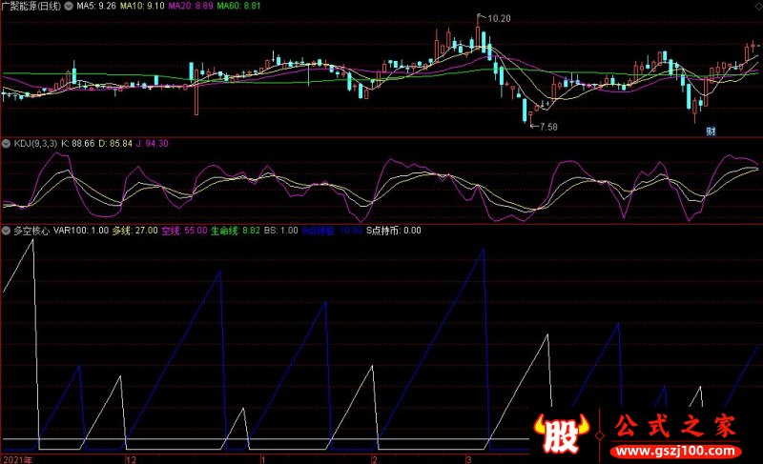Click the 12 month timeline marker
This screenshot has height=464, width=763.
click(x=132, y=459)
